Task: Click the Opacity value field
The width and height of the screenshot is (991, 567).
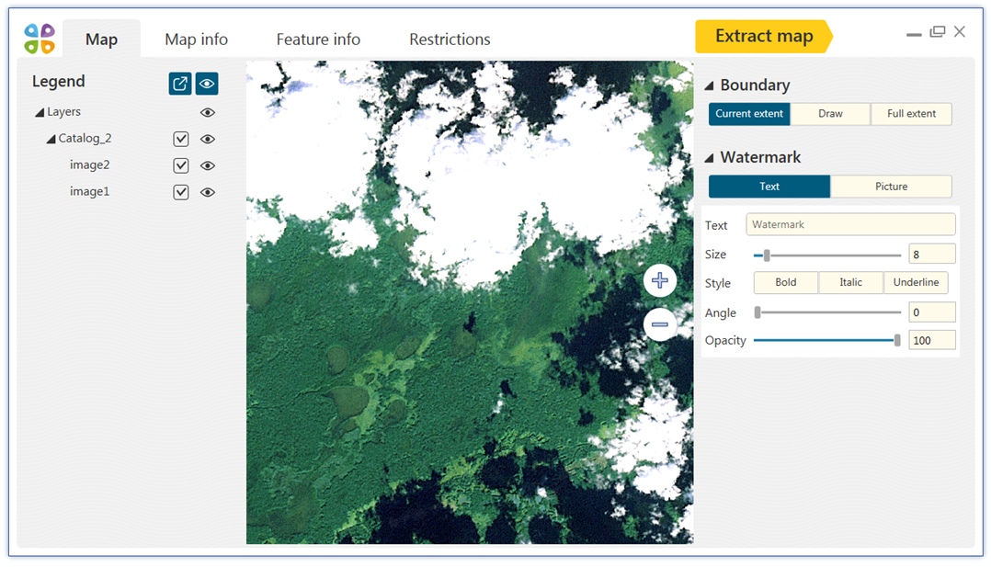Action: pyautogui.click(x=931, y=340)
